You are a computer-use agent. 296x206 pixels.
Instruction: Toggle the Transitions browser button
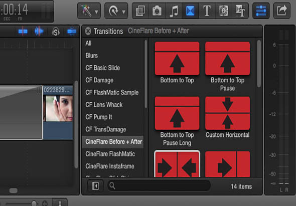(190, 11)
